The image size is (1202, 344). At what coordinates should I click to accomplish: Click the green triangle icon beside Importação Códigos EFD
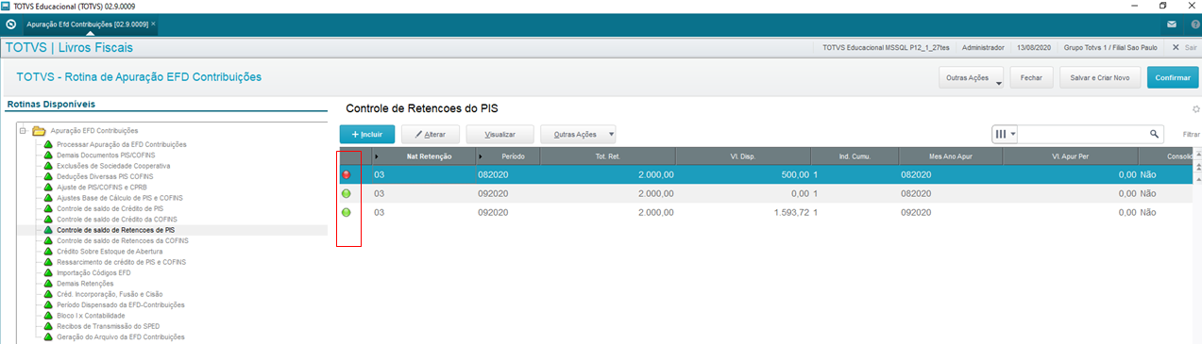[49, 272]
